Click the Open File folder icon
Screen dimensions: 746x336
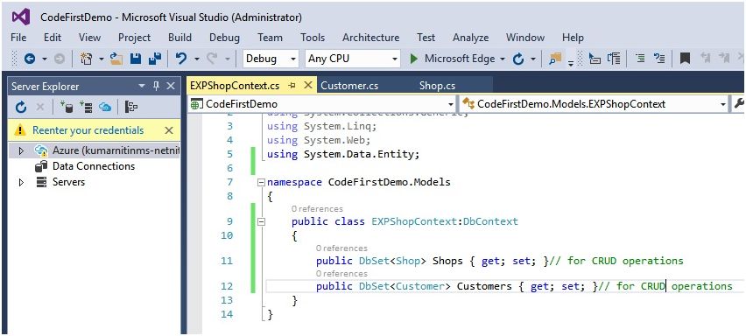coord(116,59)
